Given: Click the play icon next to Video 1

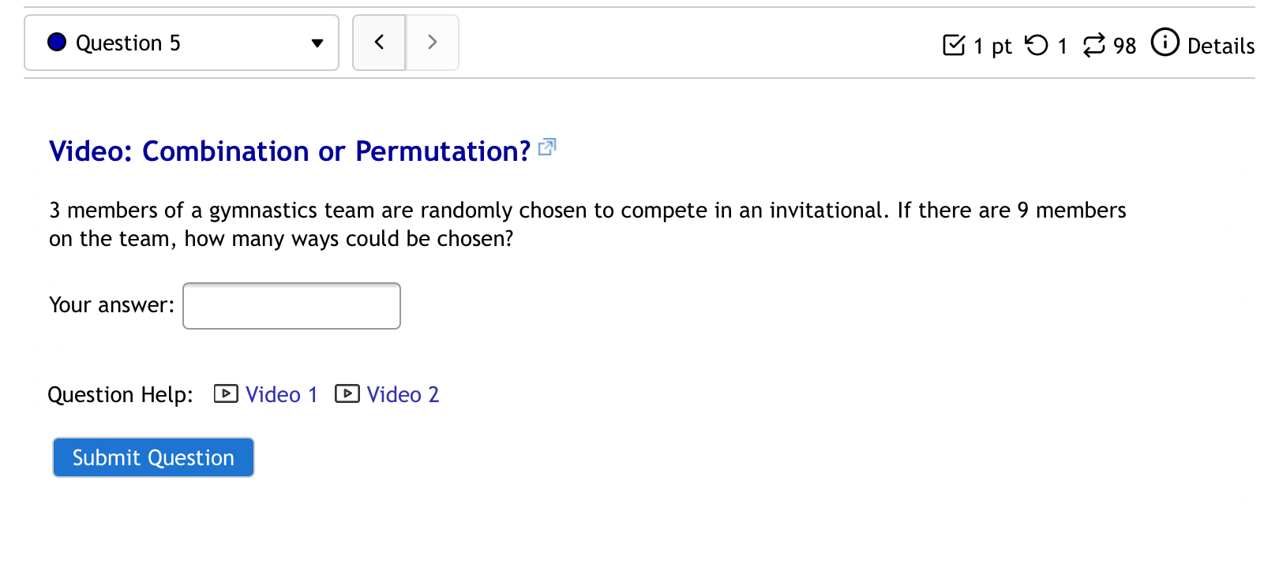Looking at the screenshot, I should (225, 394).
